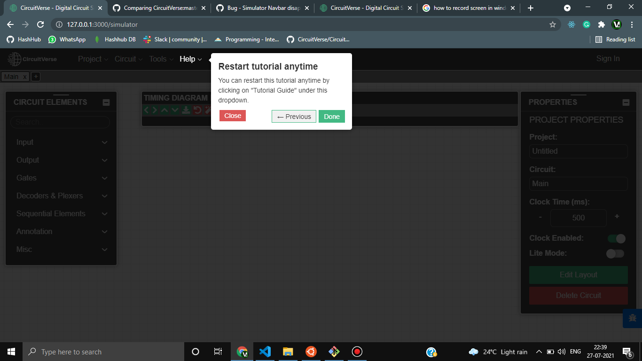Expand the Annotation section
Screen dimensions: 642x361
tap(62, 232)
